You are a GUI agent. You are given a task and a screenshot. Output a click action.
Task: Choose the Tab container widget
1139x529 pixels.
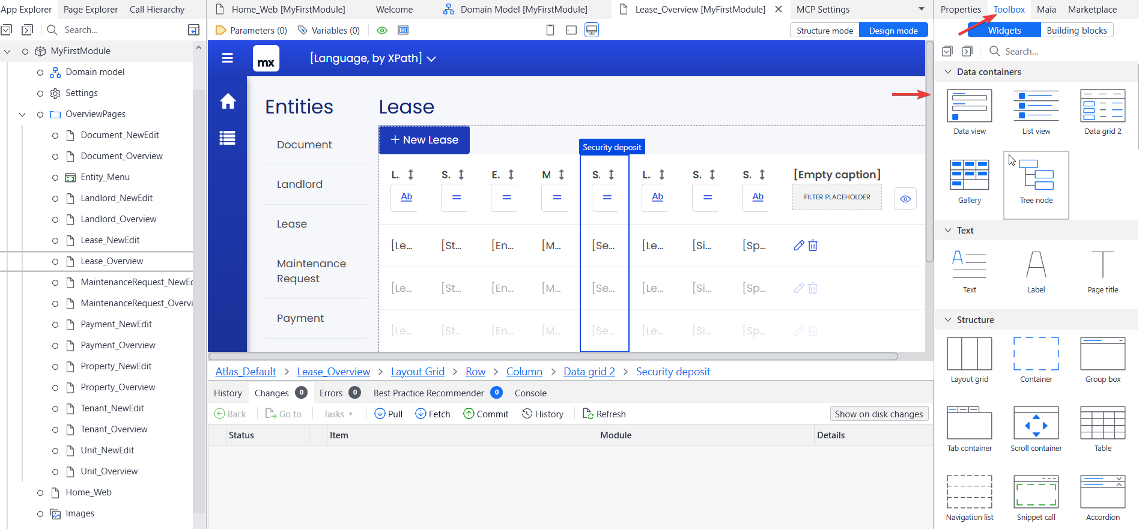tap(969, 429)
